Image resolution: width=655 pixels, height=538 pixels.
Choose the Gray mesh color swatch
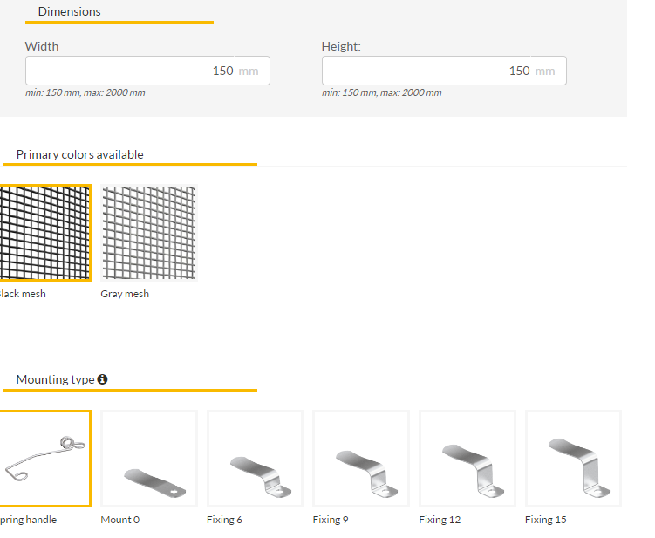[149, 232]
